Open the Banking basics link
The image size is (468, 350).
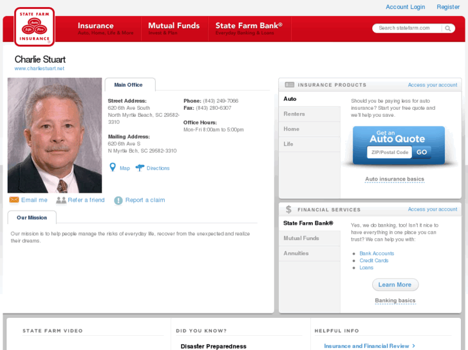tap(395, 301)
